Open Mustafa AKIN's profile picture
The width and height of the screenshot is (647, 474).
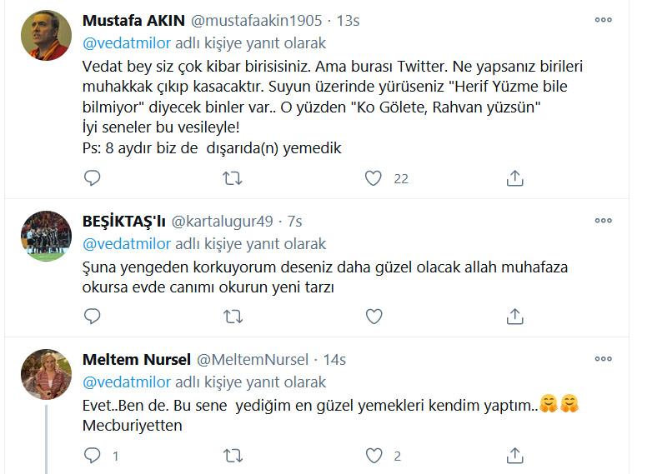point(46,36)
